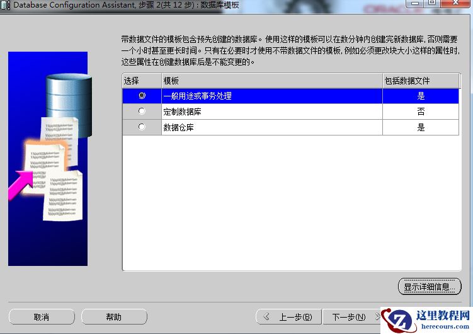The width and height of the screenshot is (473, 334).
Task: Proceed with 下一步(N) button
Action: click(351, 317)
